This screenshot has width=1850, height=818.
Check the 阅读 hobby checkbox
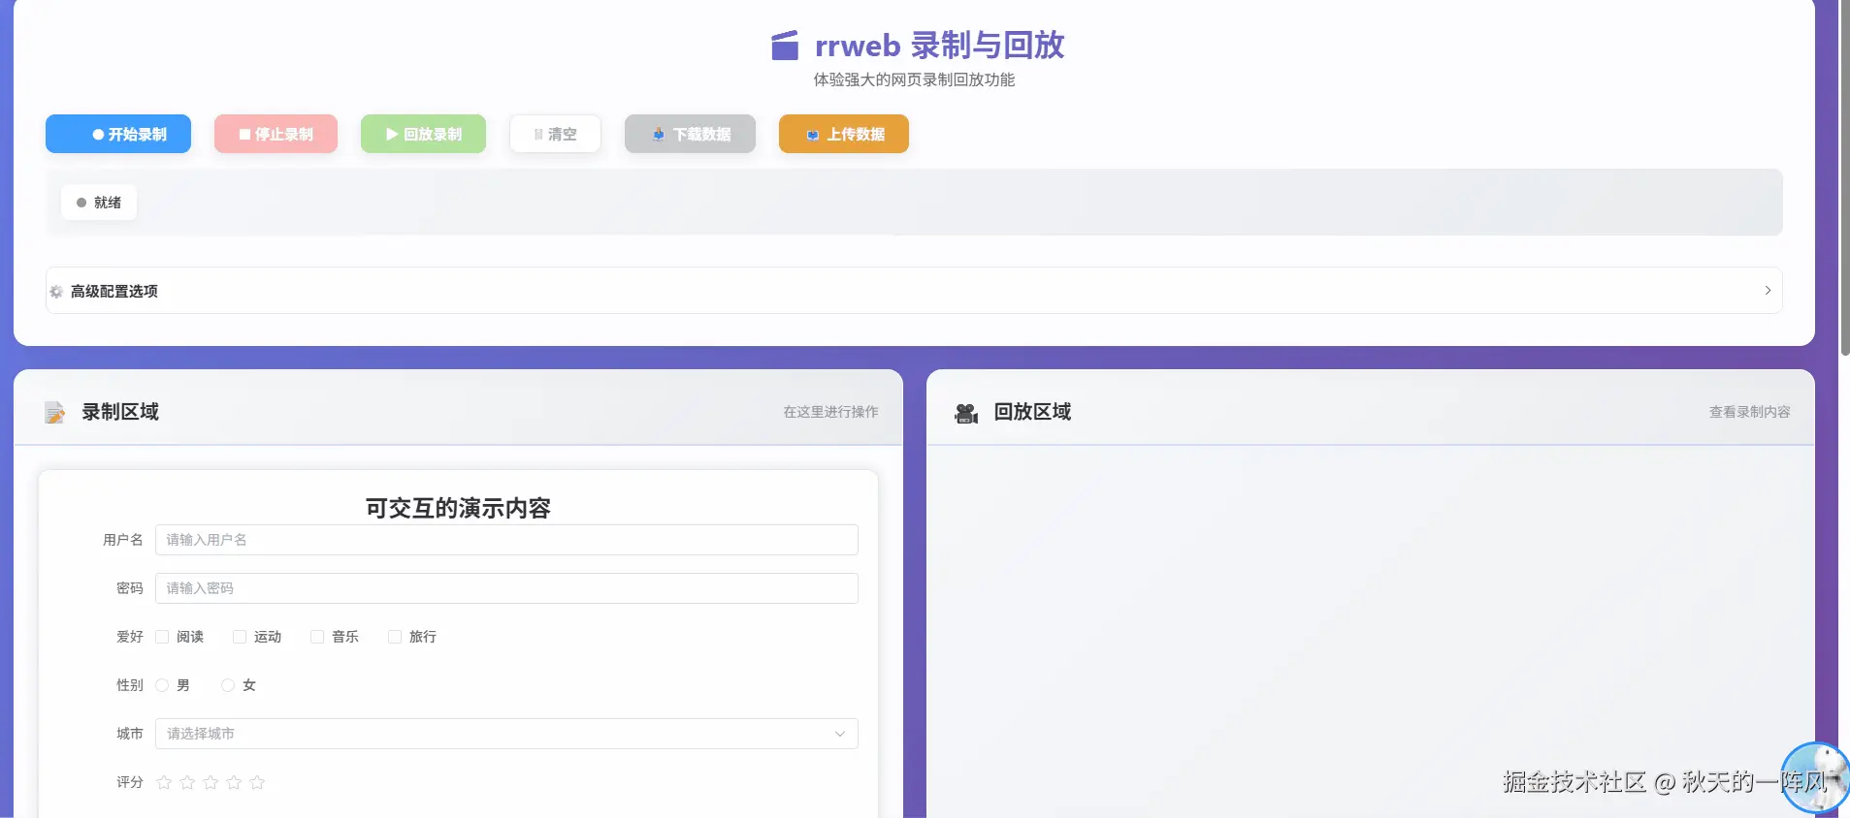(162, 637)
